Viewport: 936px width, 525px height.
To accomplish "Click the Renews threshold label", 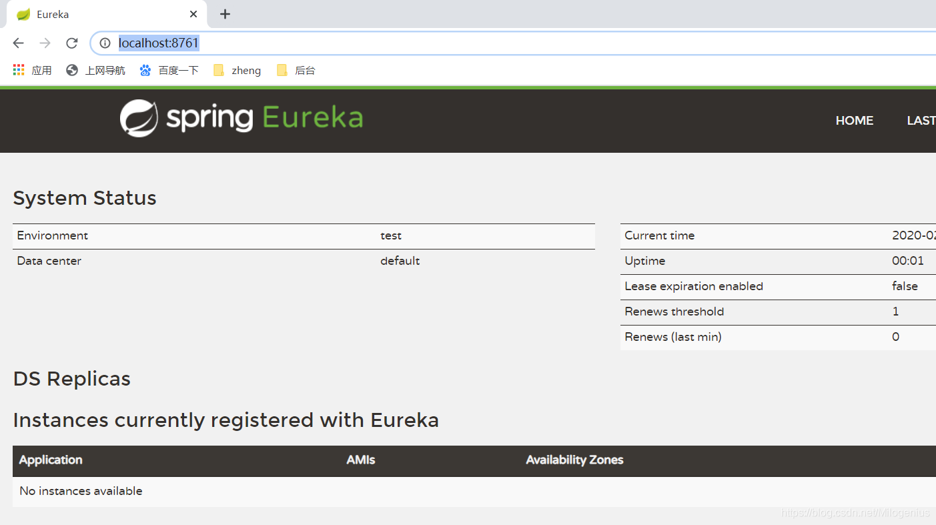I will click(x=674, y=312).
